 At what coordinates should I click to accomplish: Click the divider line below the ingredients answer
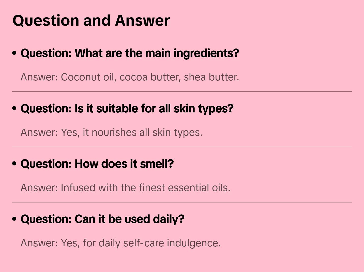pos(182,92)
